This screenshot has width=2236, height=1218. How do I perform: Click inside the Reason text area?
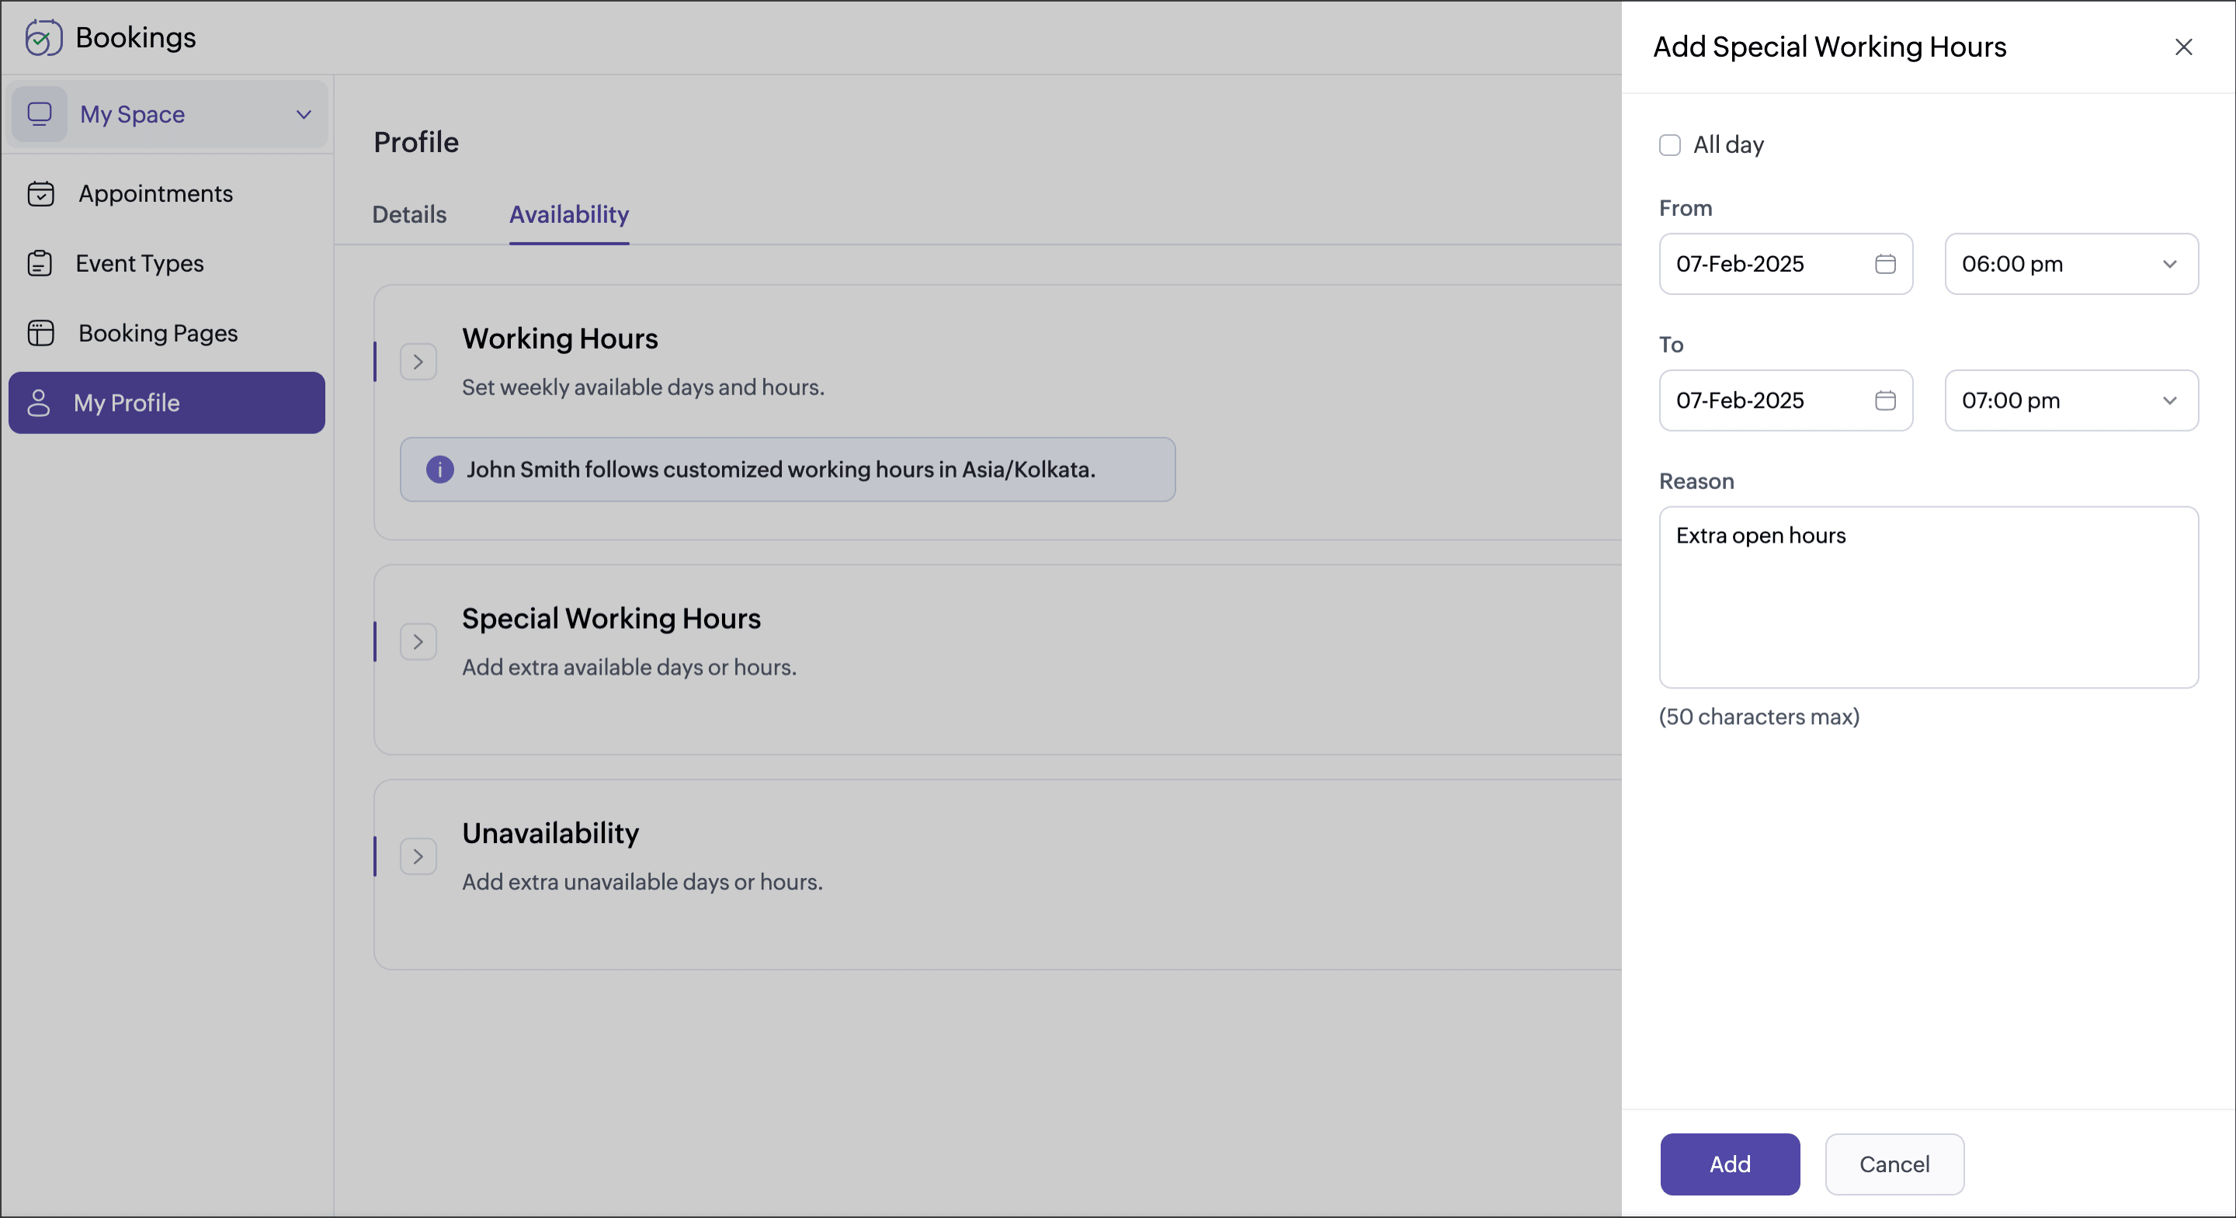(x=1929, y=597)
